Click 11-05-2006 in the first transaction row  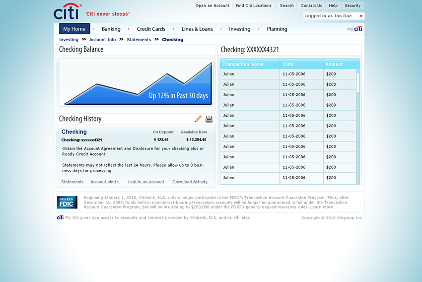[x=294, y=74]
